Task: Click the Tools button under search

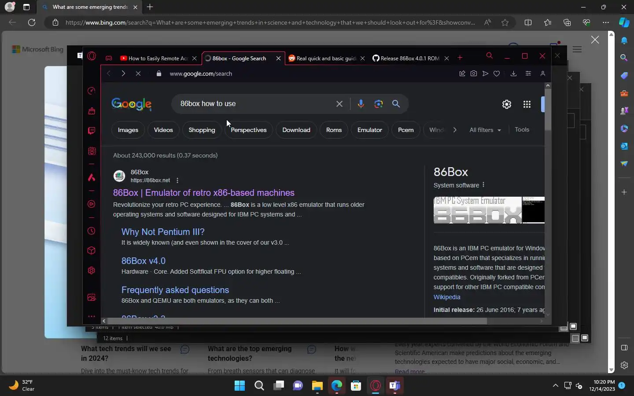Action: pos(522,130)
